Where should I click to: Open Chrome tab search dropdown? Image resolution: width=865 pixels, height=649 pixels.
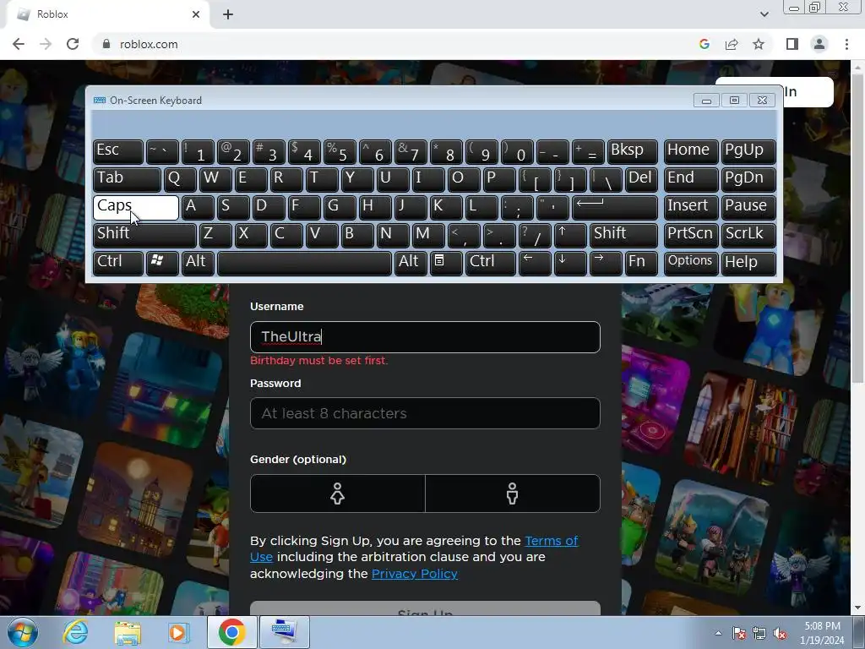tap(764, 14)
